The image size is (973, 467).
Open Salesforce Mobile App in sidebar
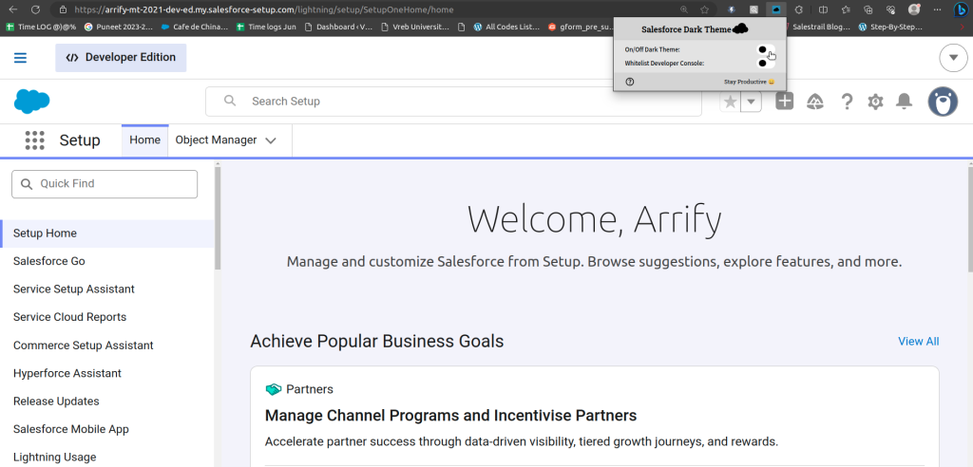point(70,429)
